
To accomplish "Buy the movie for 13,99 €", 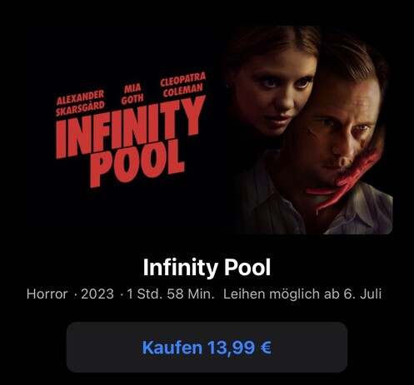I will [x=207, y=347].
